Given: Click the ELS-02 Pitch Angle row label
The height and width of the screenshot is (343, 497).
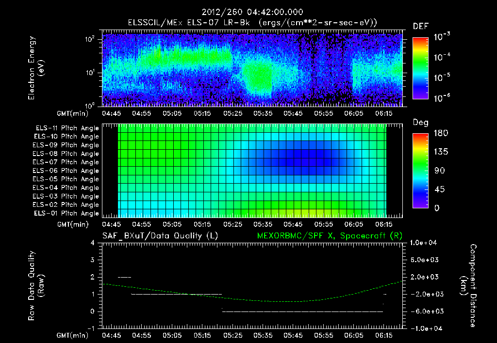Looking at the screenshot, I should tap(66, 205).
